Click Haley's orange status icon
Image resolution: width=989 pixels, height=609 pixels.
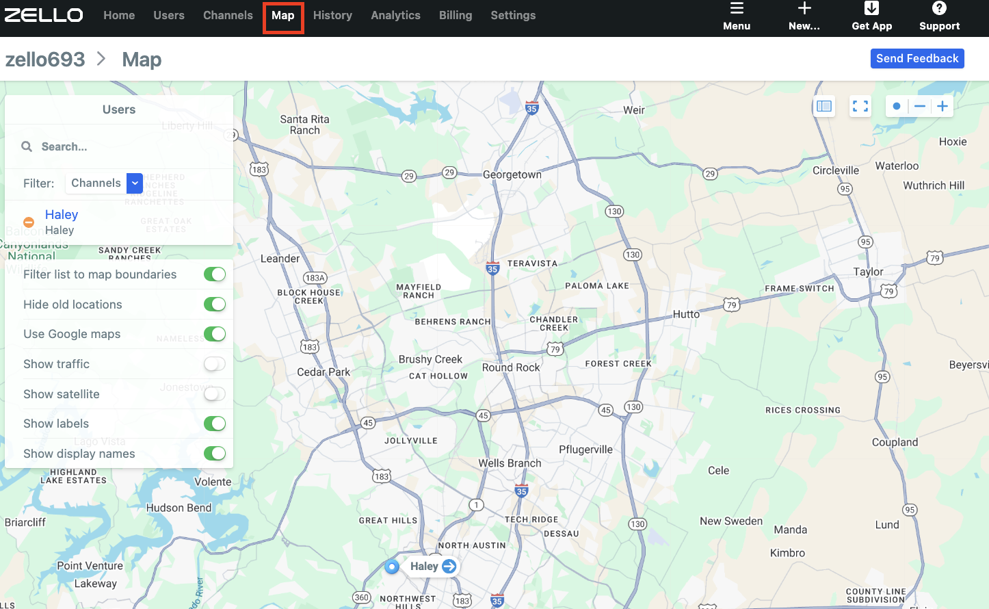point(29,222)
